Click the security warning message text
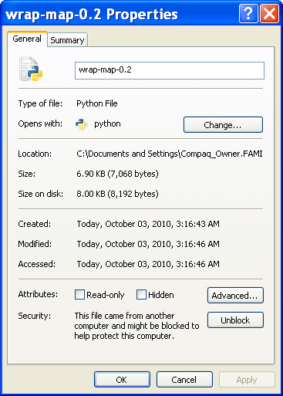The image size is (283, 396). (x=136, y=326)
